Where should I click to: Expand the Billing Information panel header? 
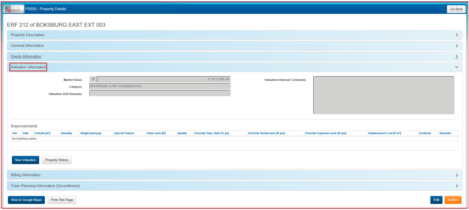tap(26, 175)
